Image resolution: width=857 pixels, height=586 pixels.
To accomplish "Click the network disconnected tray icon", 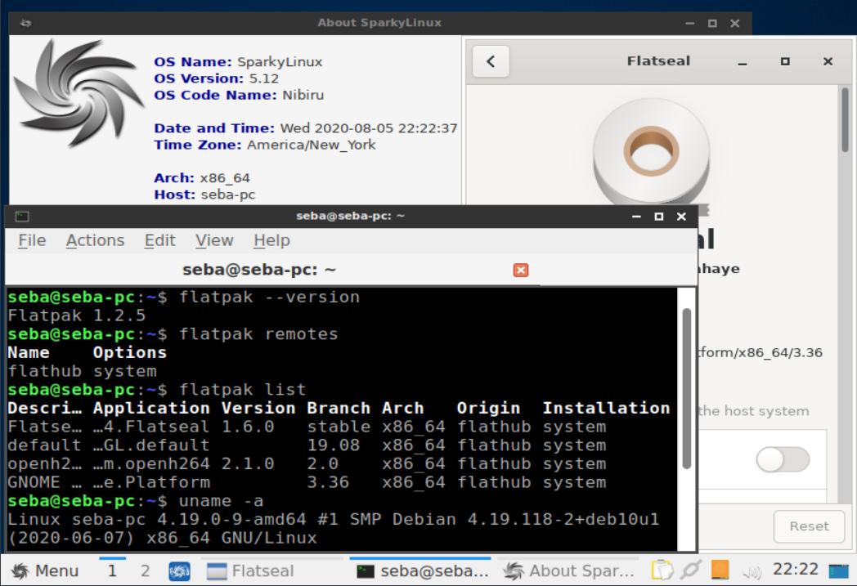I will tap(691, 570).
